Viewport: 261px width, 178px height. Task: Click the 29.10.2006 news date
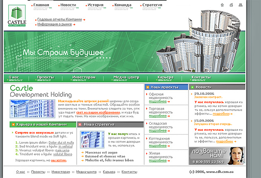pyautogui.click(x=204, y=94)
